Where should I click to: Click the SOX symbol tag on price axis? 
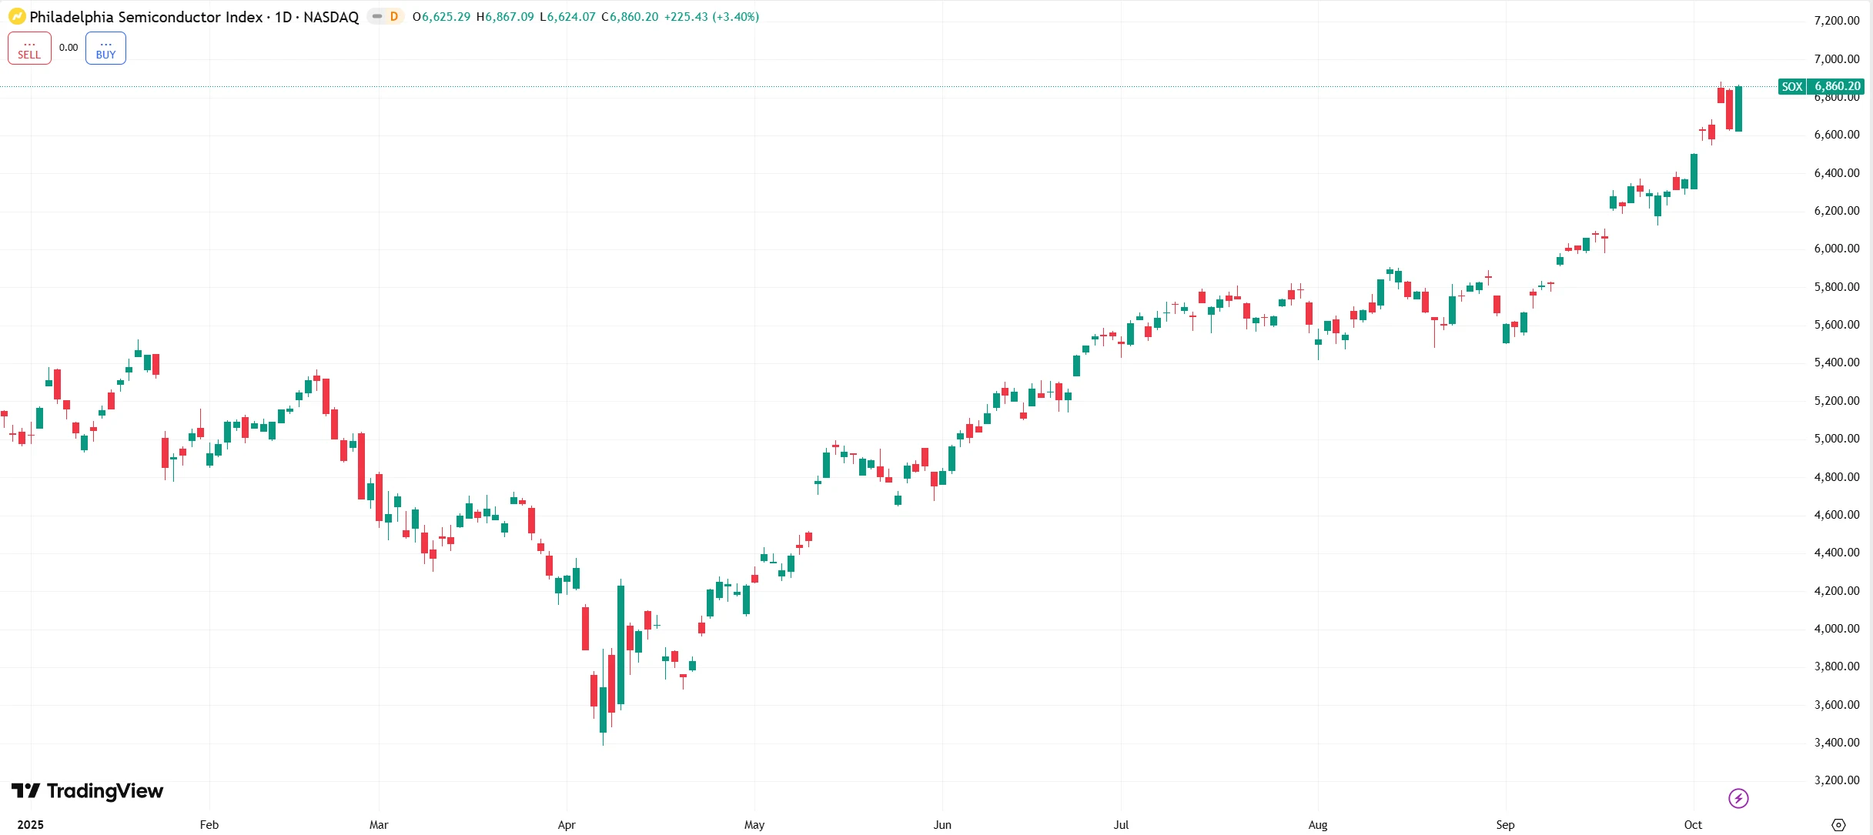click(x=1792, y=87)
